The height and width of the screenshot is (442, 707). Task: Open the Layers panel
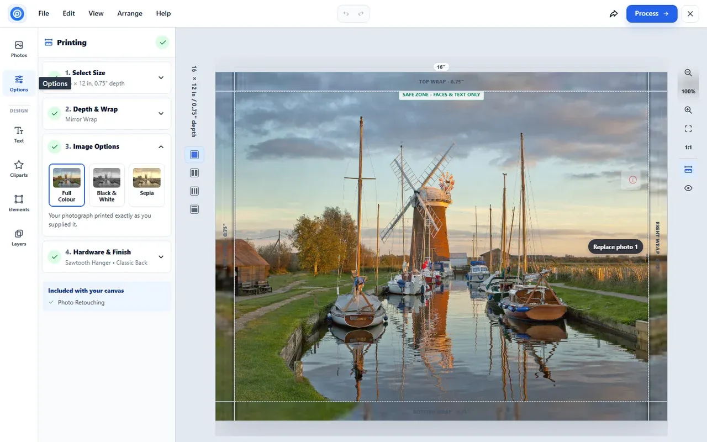pyautogui.click(x=19, y=237)
